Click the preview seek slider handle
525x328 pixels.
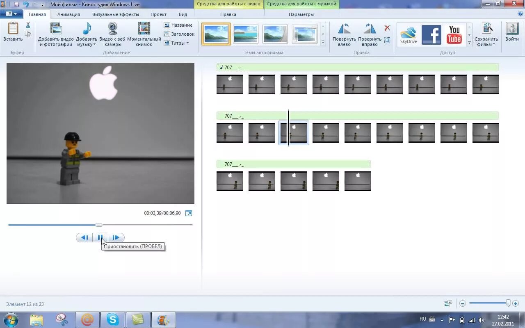[x=98, y=225]
